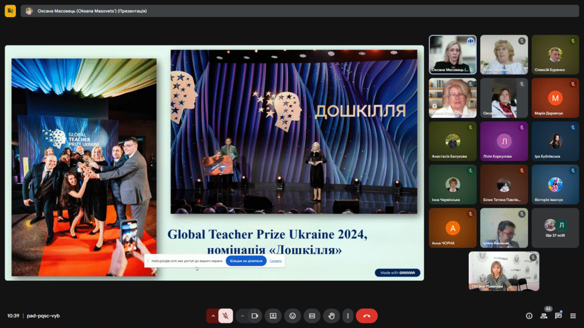Expand the video settings arrow
584x328 pixels.
coord(242,315)
